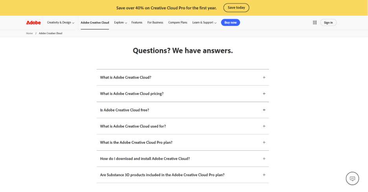
Task: Click plus icon beside "What is Adobe Creative Cloud?"
Action: tap(264, 77)
